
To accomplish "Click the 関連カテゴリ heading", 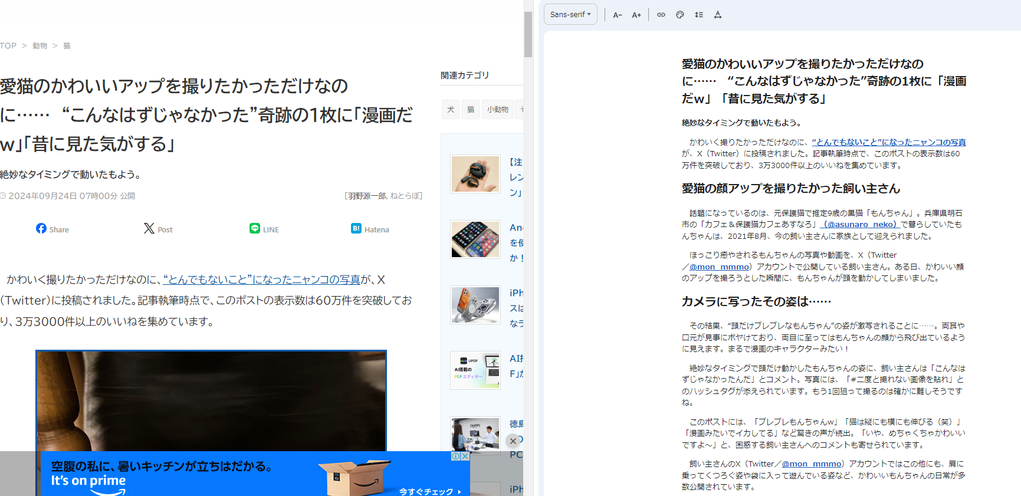I will pyautogui.click(x=465, y=75).
